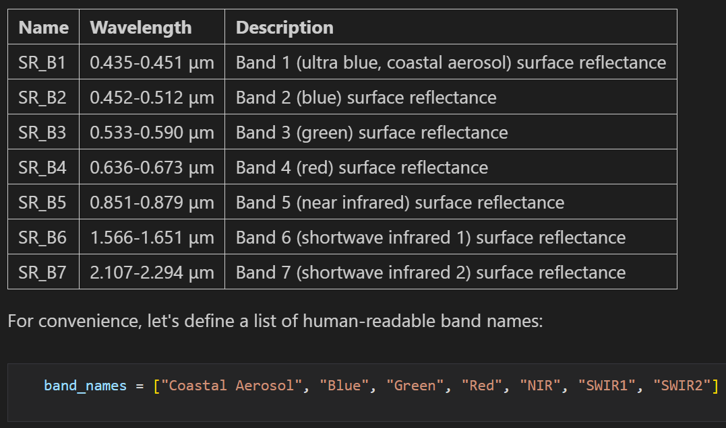Click the 2.107-2.294 µm wavelength cell
This screenshot has height=428, width=726.
(152, 273)
